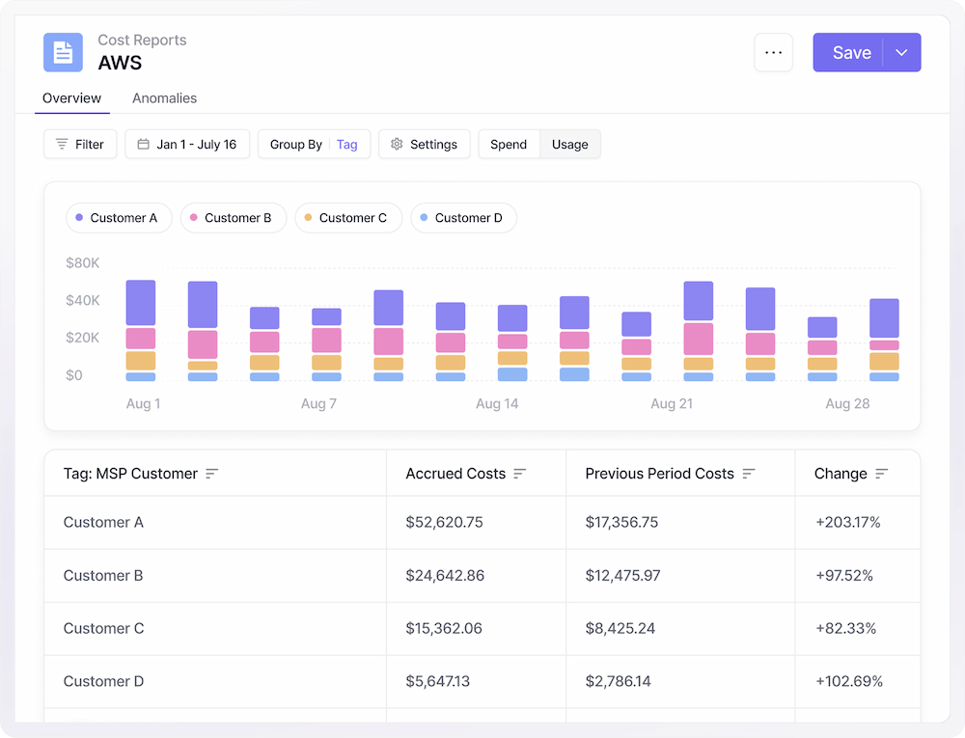Switch the view to Spend
This screenshot has height=738, width=965.
pyautogui.click(x=509, y=145)
